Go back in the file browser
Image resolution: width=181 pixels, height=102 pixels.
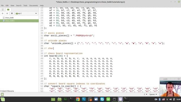[3, 14]
